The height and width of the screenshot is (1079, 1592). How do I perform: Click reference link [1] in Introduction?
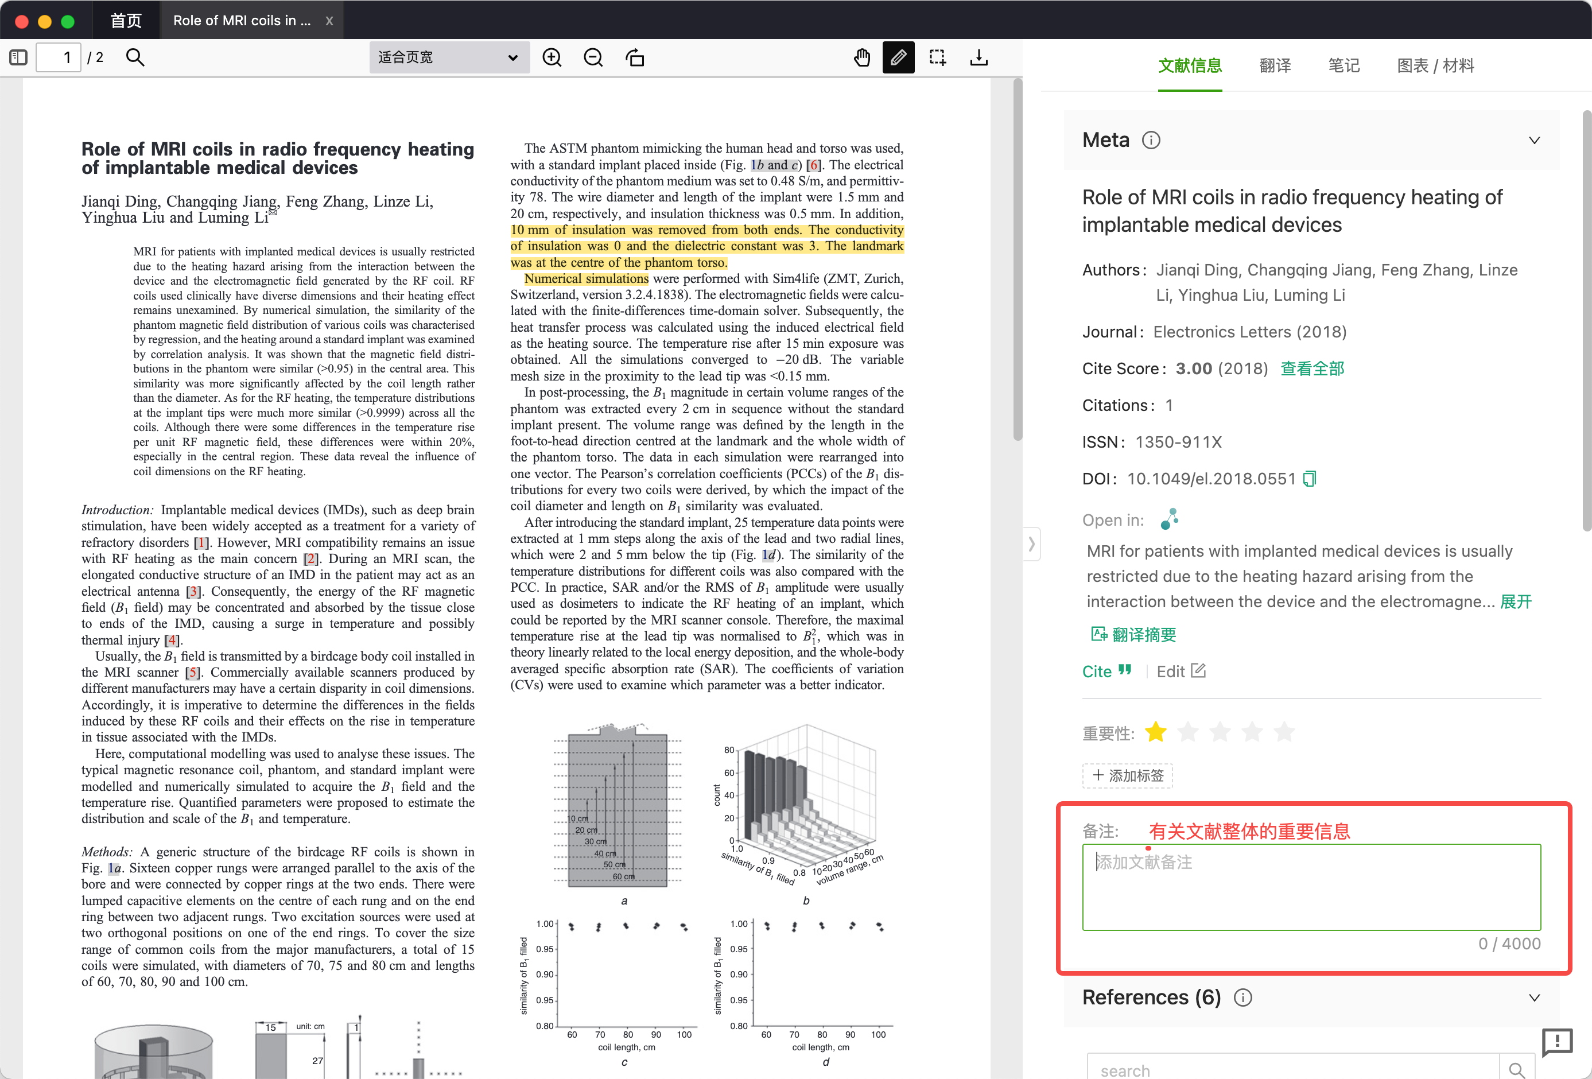pos(200,542)
